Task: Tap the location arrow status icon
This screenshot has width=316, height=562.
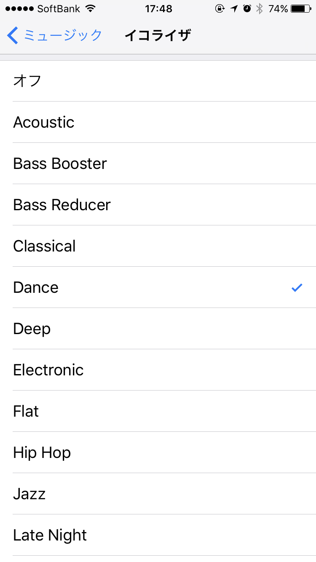Action: click(234, 8)
